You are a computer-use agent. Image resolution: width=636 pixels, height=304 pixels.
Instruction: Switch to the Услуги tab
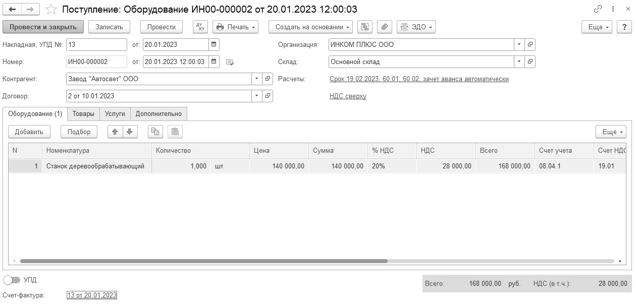(115, 113)
